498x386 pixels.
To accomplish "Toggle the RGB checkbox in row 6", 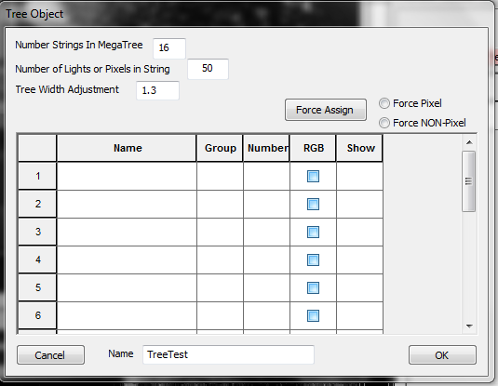I will (313, 316).
